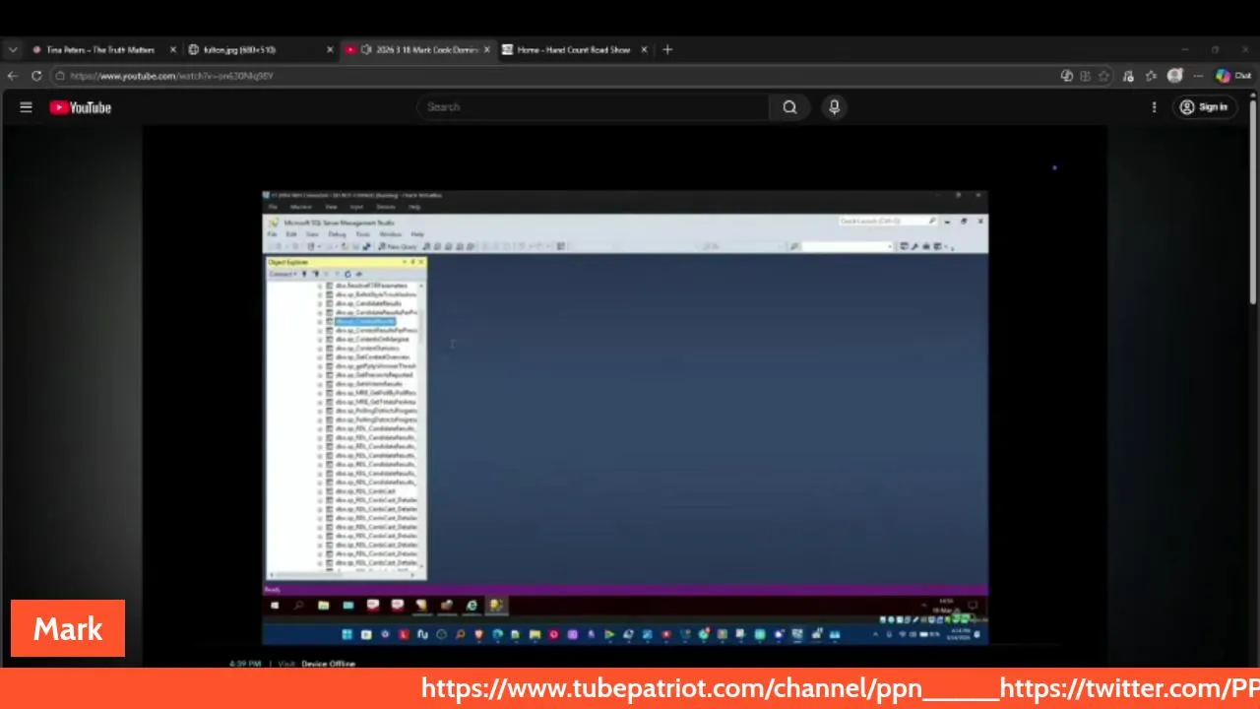This screenshot has height=709, width=1260.
Task: Open the YouTube guide hamburger menu
Action: 26,107
